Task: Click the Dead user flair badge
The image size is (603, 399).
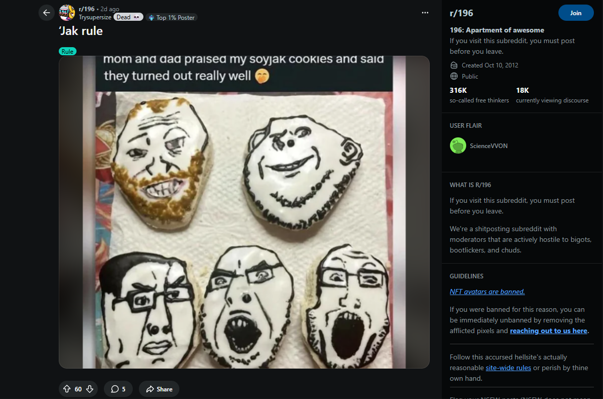Action: click(129, 17)
